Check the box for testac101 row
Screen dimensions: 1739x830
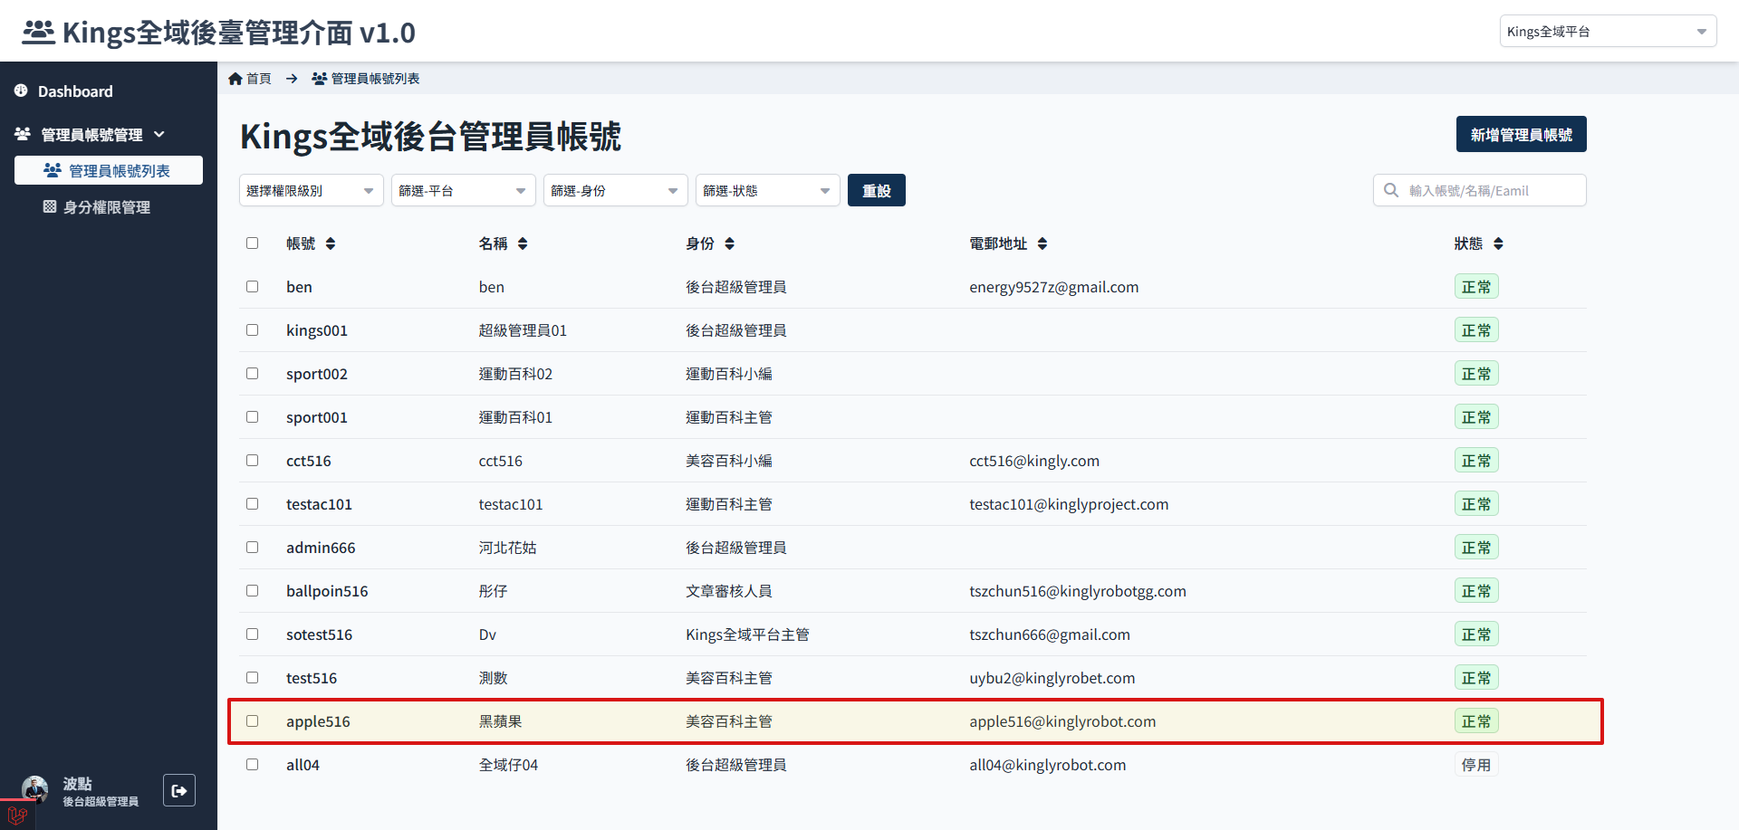pos(253,504)
